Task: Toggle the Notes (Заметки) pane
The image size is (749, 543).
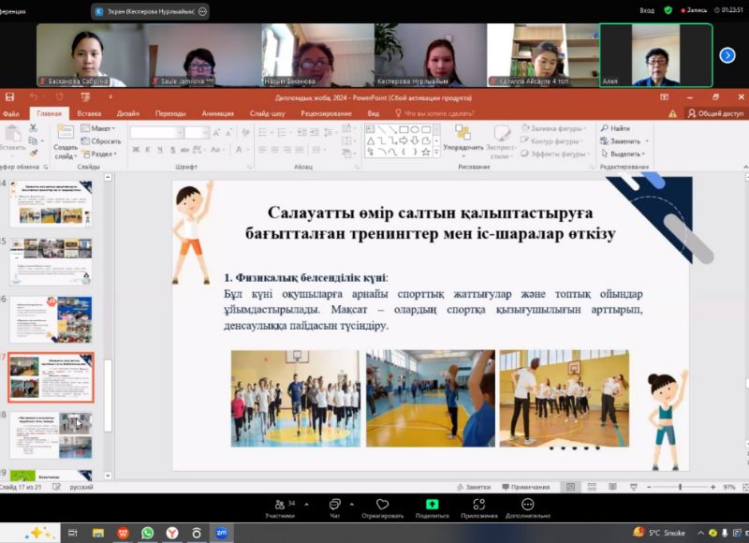Action: 474,487
